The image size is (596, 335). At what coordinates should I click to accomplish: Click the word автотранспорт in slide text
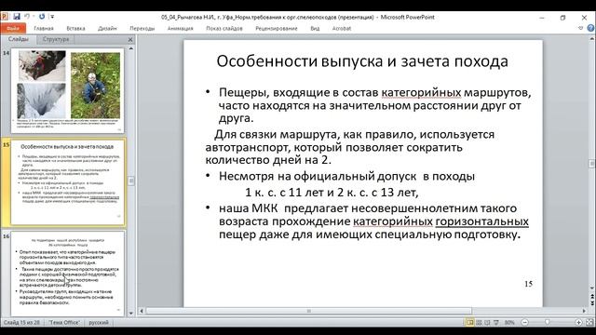coord(248,147)
